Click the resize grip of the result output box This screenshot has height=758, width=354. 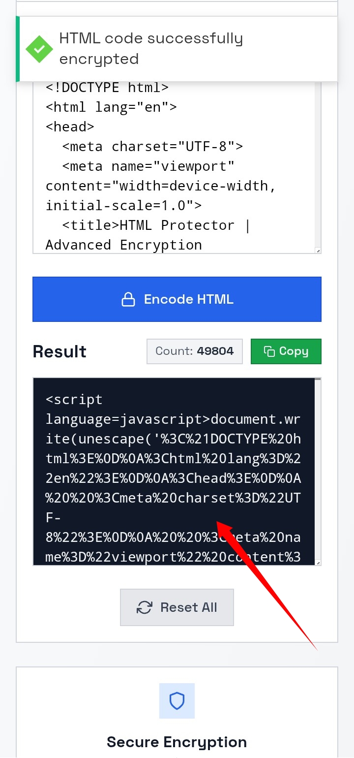click(319, 562)
